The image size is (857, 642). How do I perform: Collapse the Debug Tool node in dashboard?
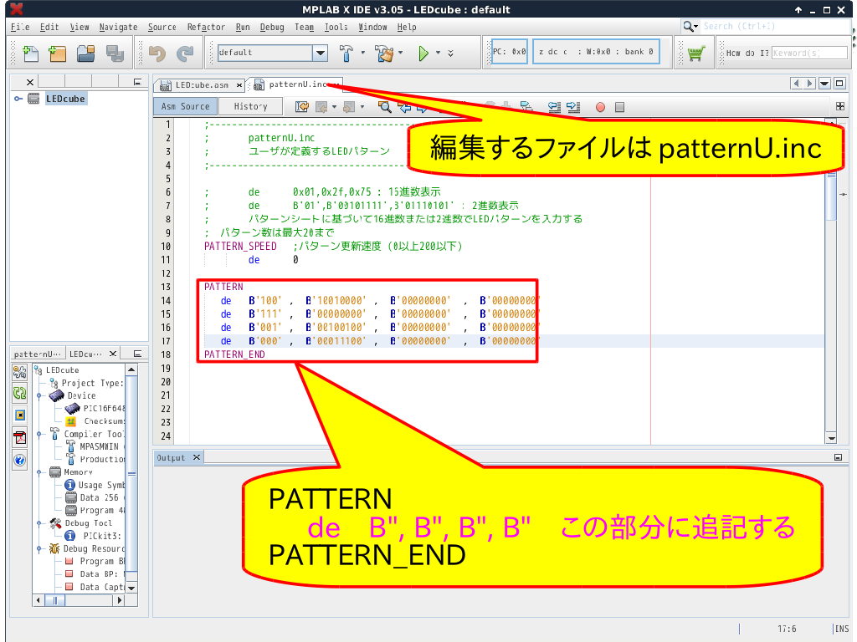pos(39,523)
